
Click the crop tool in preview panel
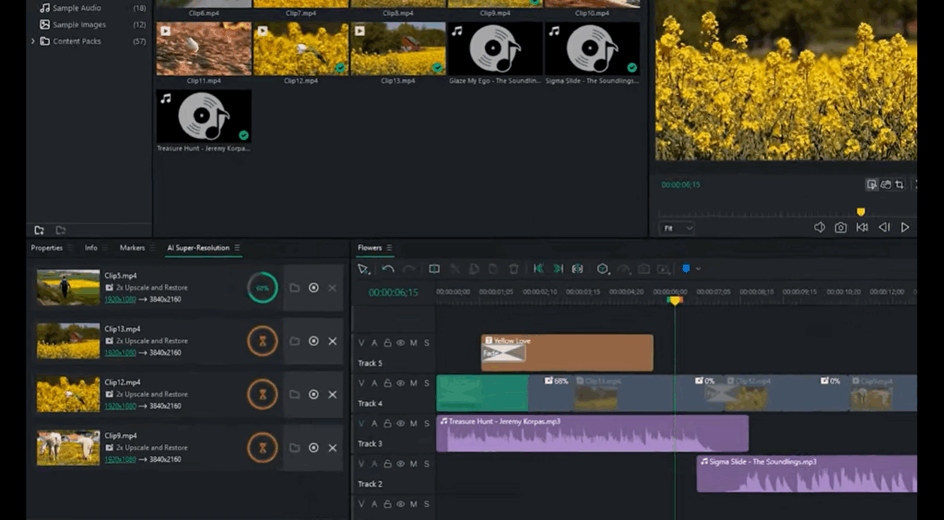tap(900, 184)
